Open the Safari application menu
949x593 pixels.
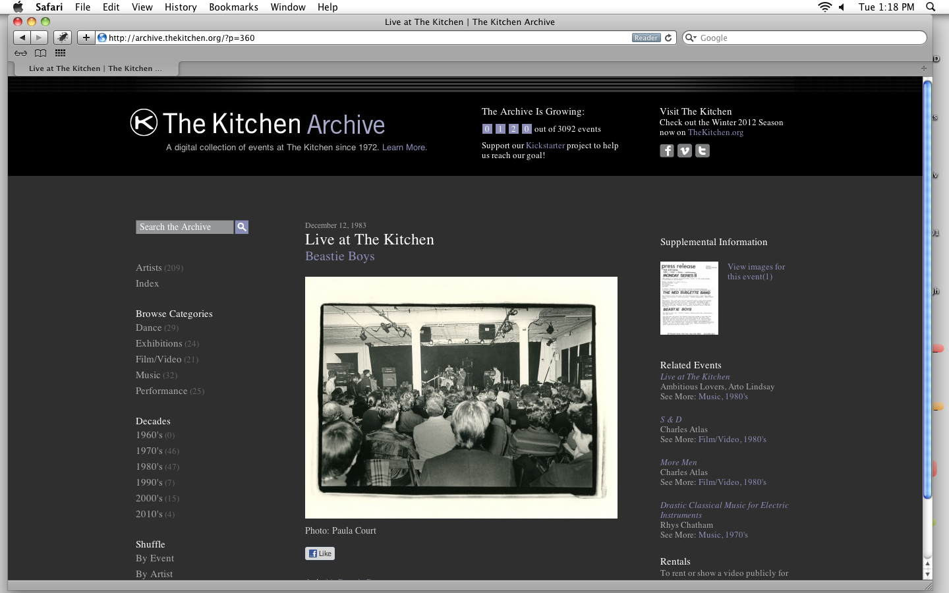coord(49,7)
